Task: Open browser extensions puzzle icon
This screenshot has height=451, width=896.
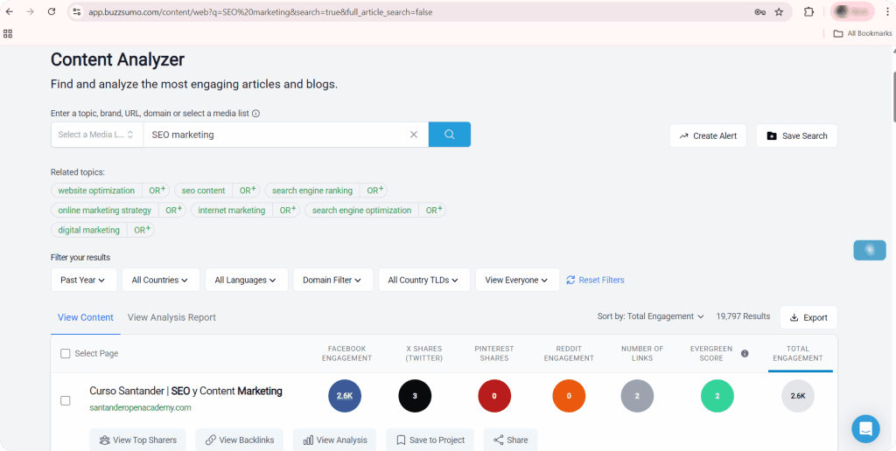Action: [x=808, y=11]
